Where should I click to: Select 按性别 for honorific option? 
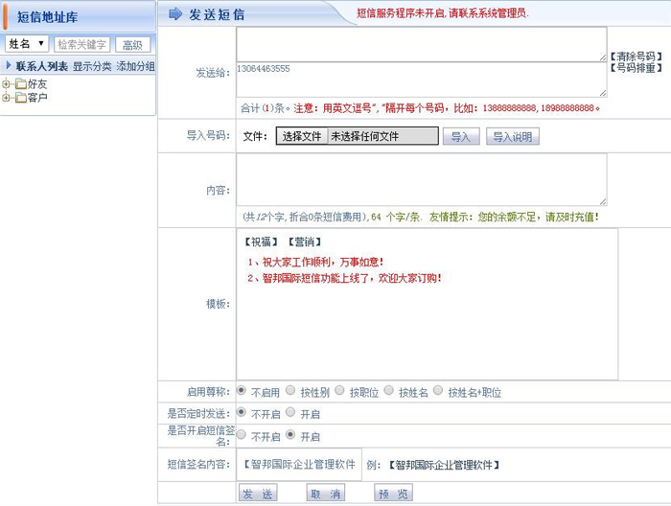pos(290,391)
